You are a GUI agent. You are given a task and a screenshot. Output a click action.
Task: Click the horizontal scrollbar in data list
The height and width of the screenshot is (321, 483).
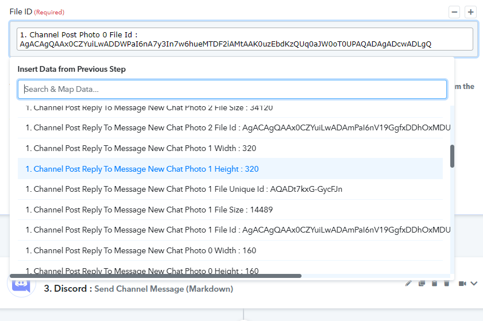coord(156,276)
